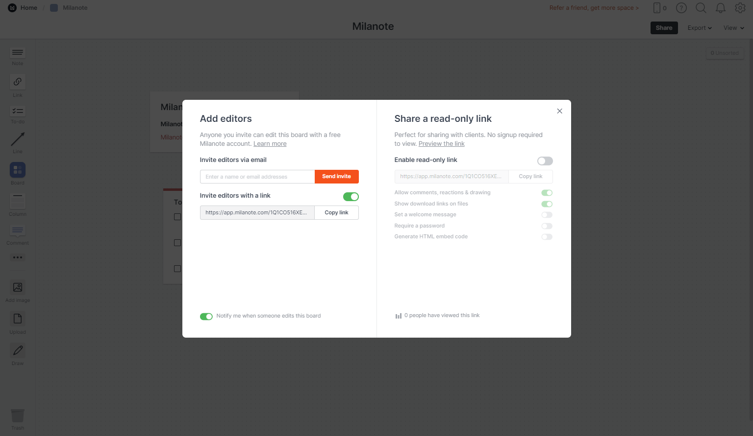Focus the invite email address field
This screenshot has height=436, width=753.
[x=257, y=177]
